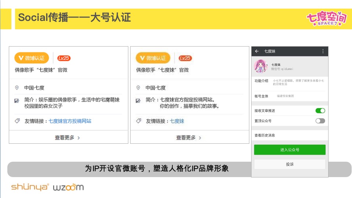This screenshot has width=352, height=198.
Task: Click Lv25 badge in left card
Action: click(64, 58)
